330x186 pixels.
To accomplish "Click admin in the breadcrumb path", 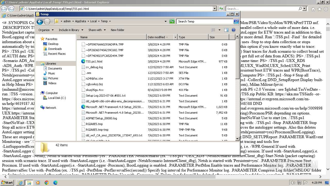I will tap(67, 21).
